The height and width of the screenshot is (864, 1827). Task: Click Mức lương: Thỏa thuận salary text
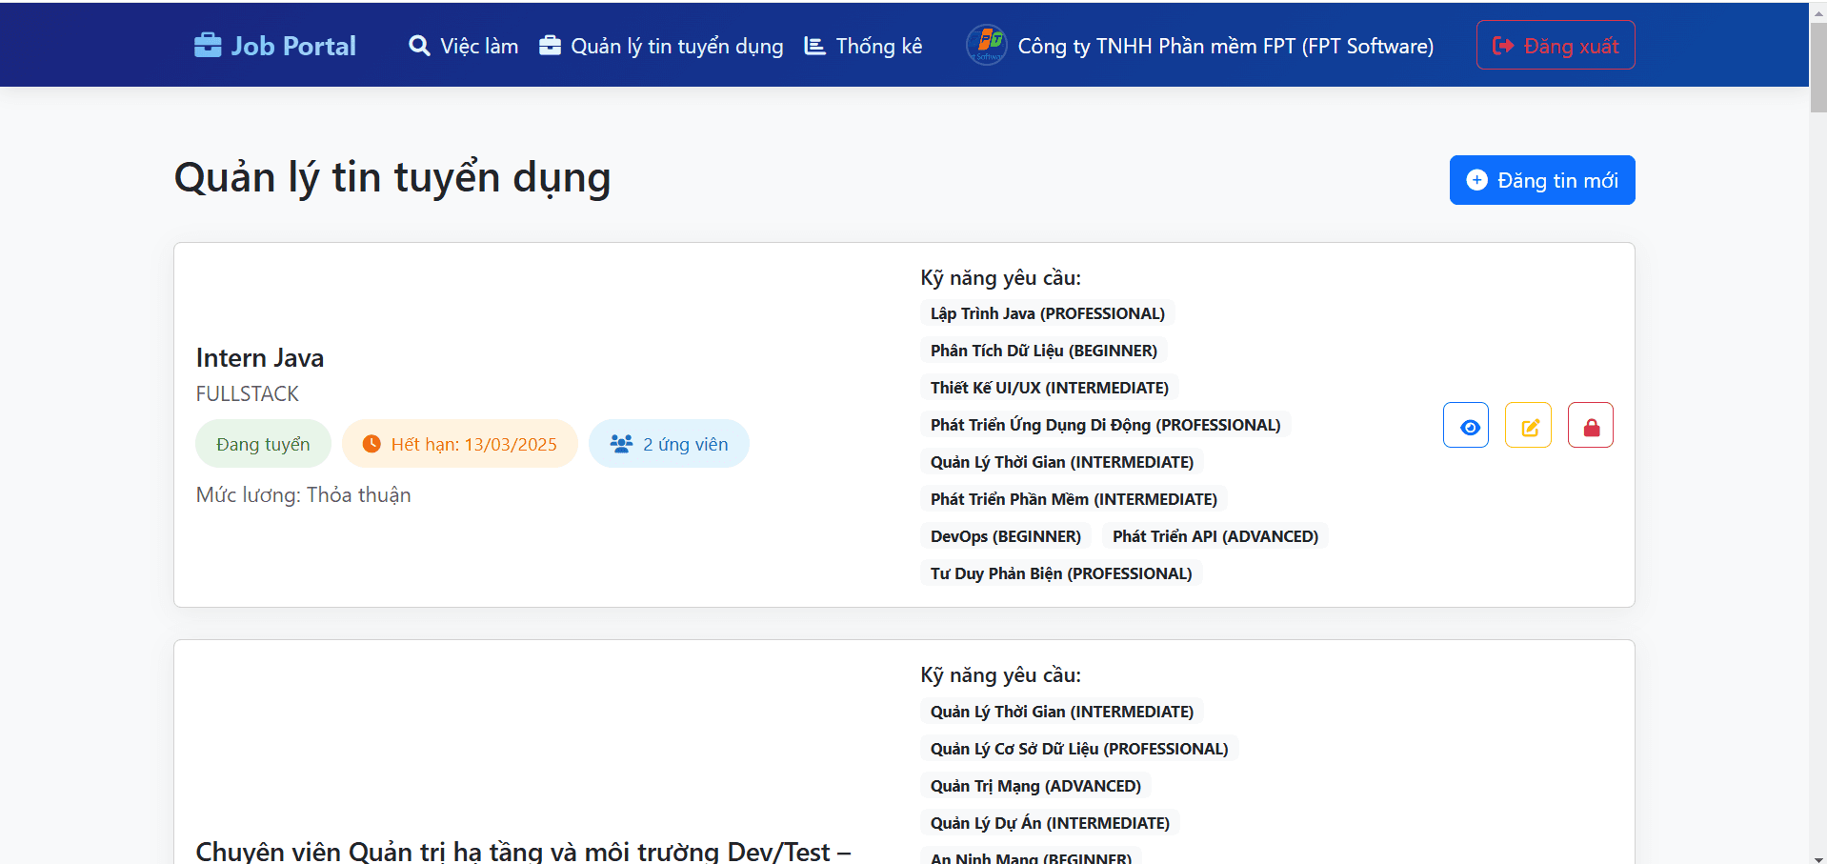(304, 495)
